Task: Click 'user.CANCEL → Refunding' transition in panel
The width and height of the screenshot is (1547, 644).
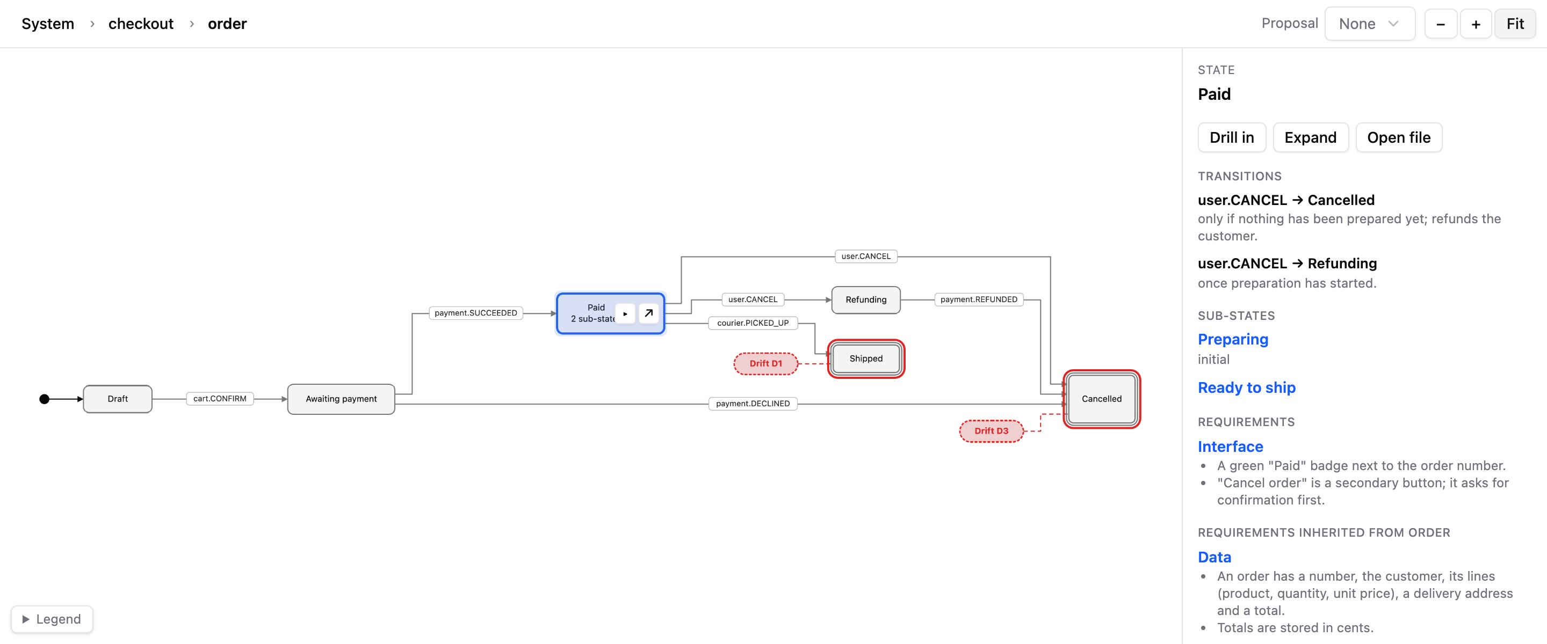Action: coord(1287,264)
